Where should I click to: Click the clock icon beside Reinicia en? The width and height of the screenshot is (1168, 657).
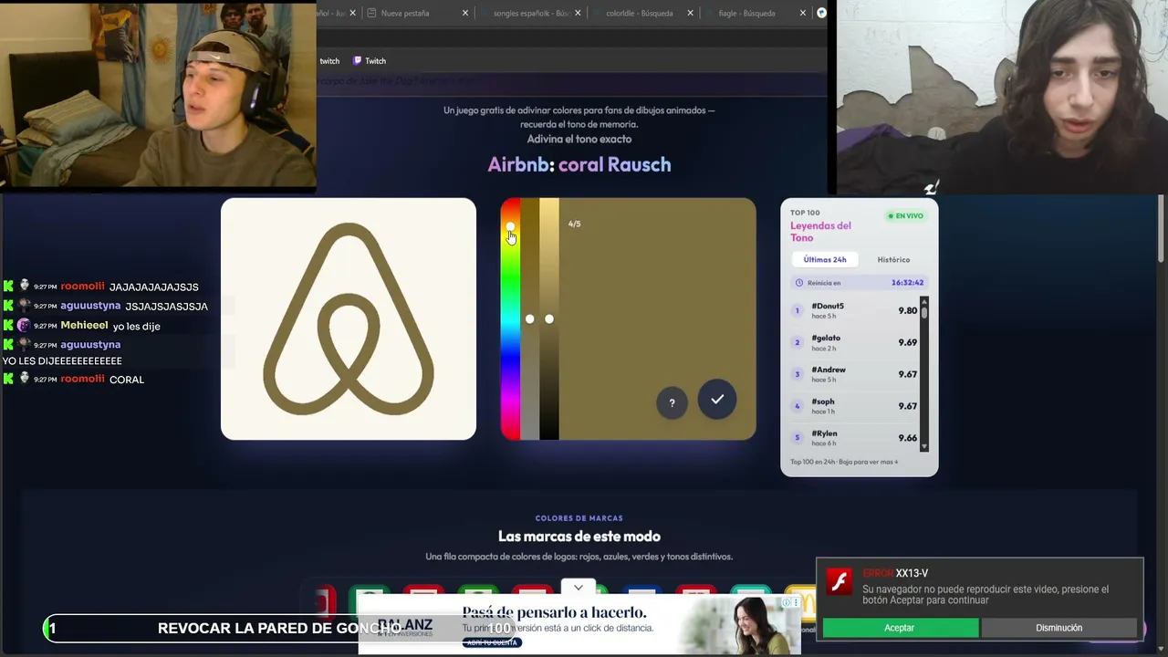(799, 283)
